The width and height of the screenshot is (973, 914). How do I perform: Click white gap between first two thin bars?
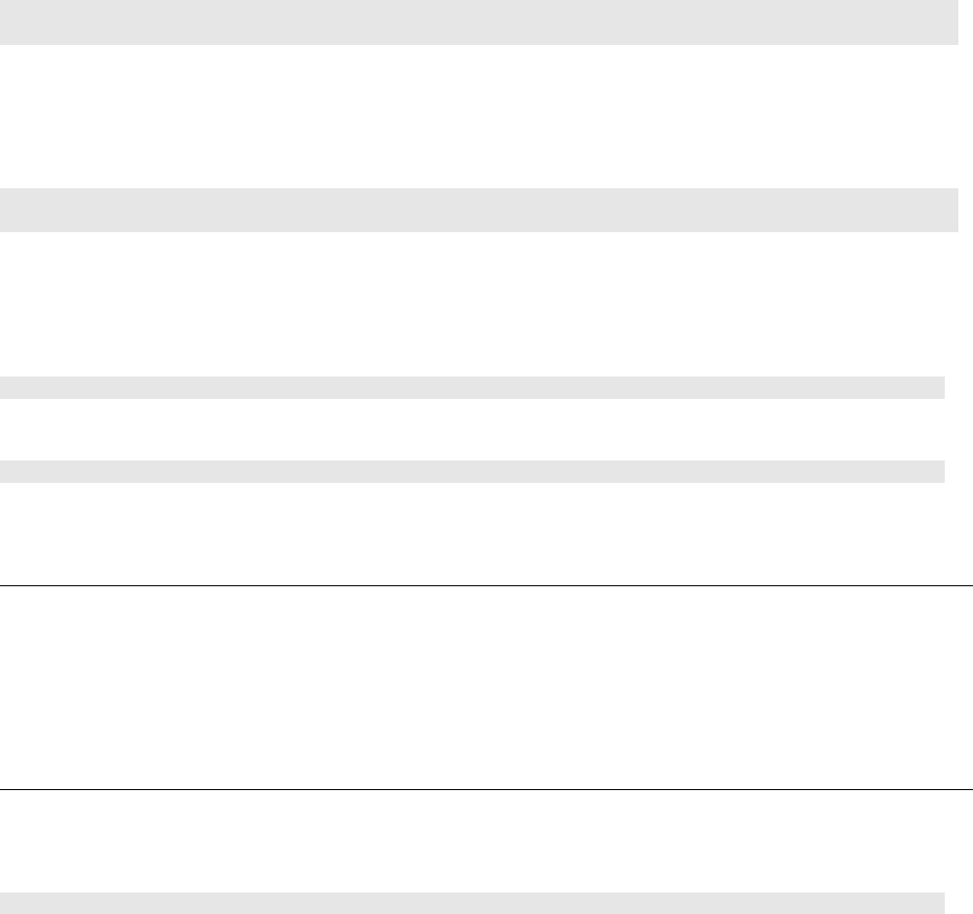click(x=472, y=429)
